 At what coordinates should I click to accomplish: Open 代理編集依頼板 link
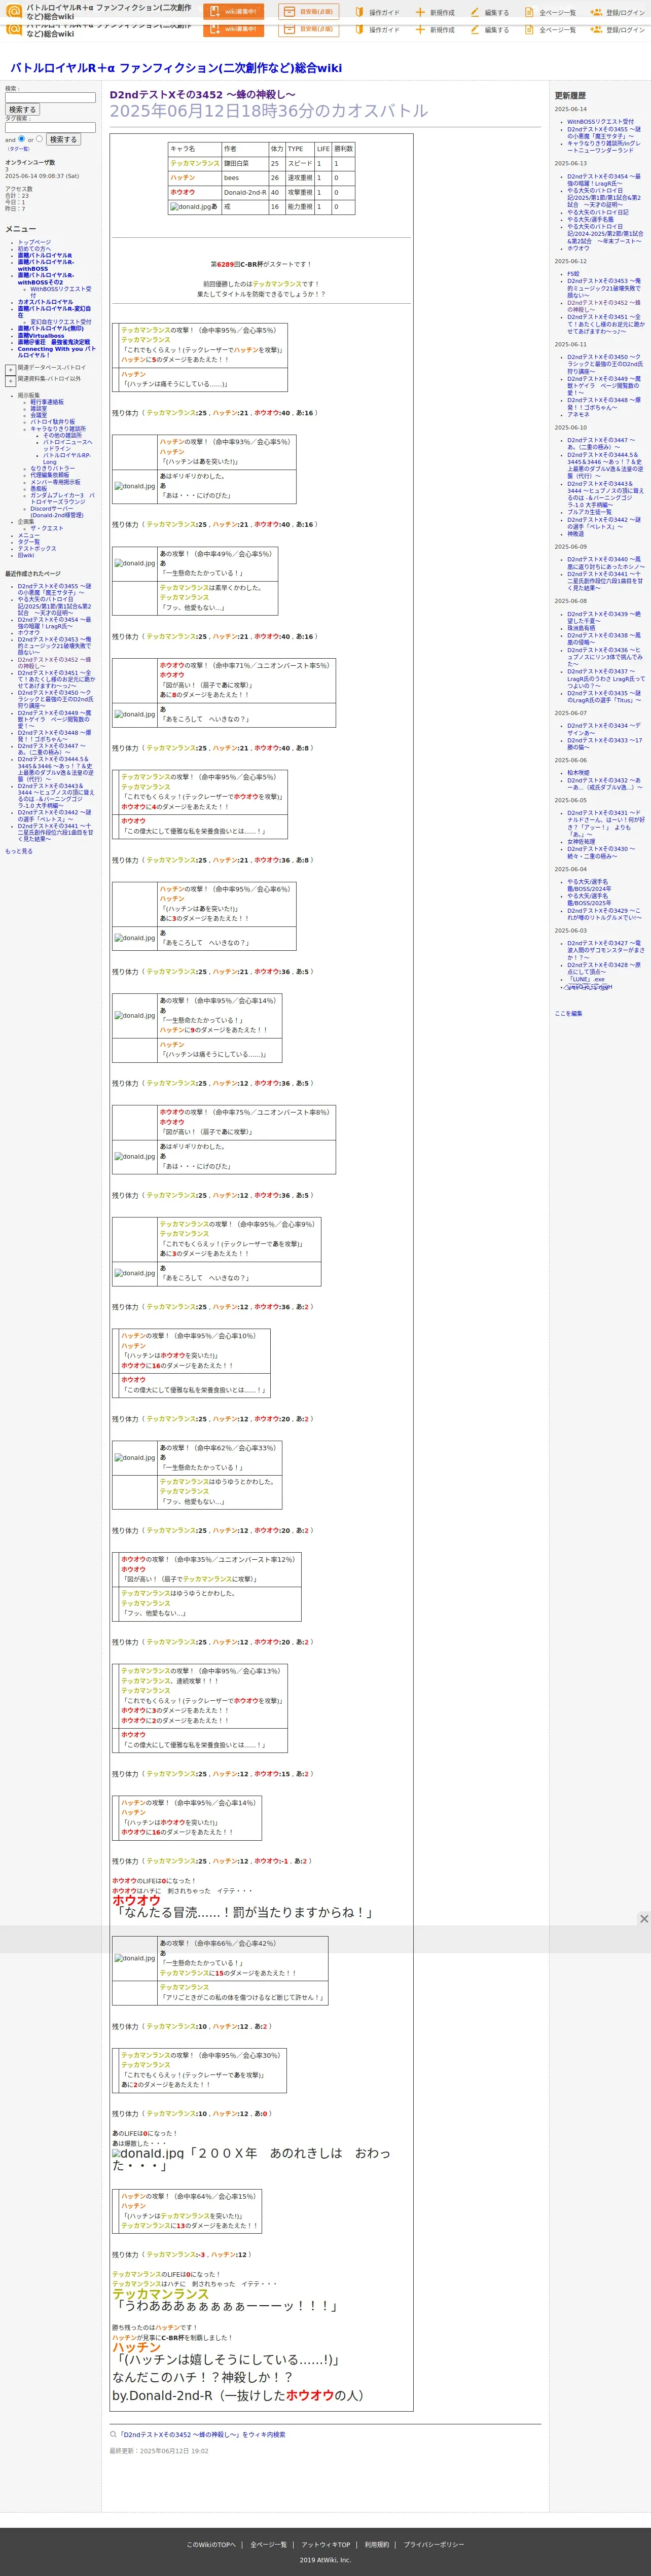pos(50,475)
